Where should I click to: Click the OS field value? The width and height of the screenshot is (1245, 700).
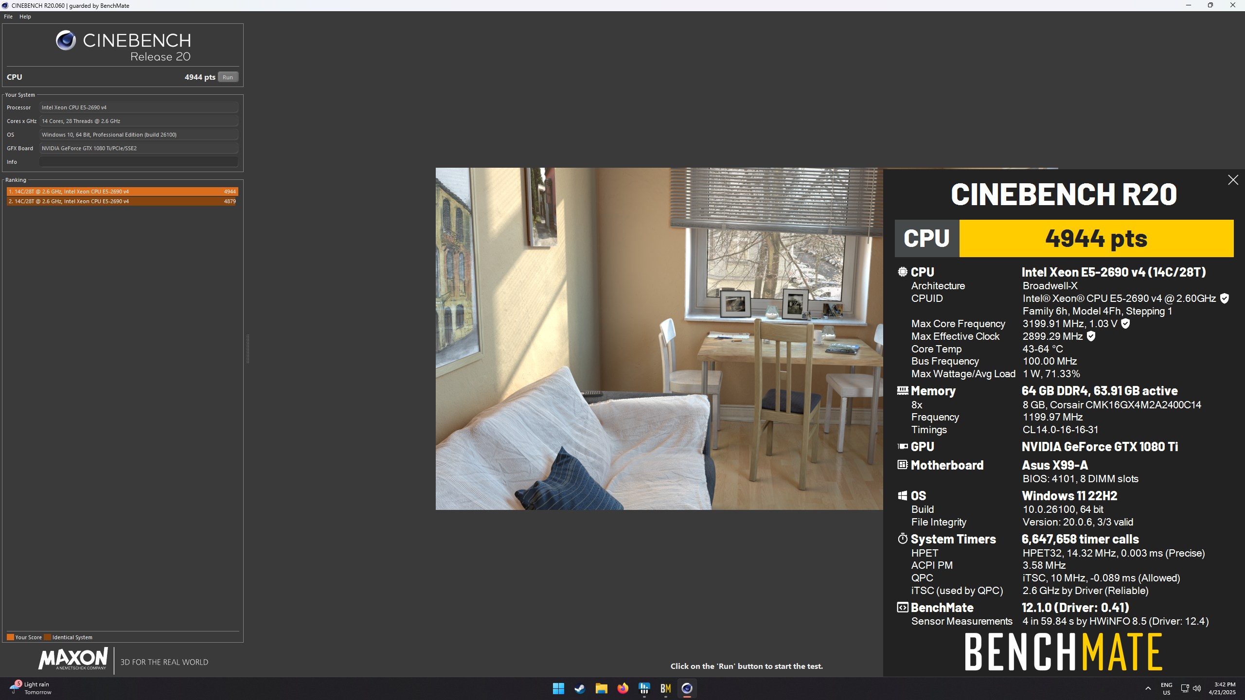139,135
